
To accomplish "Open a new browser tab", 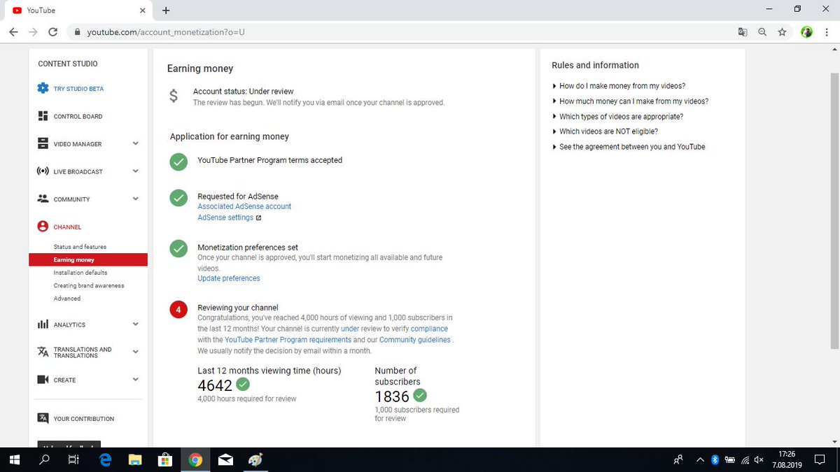I will coord(166,10).
